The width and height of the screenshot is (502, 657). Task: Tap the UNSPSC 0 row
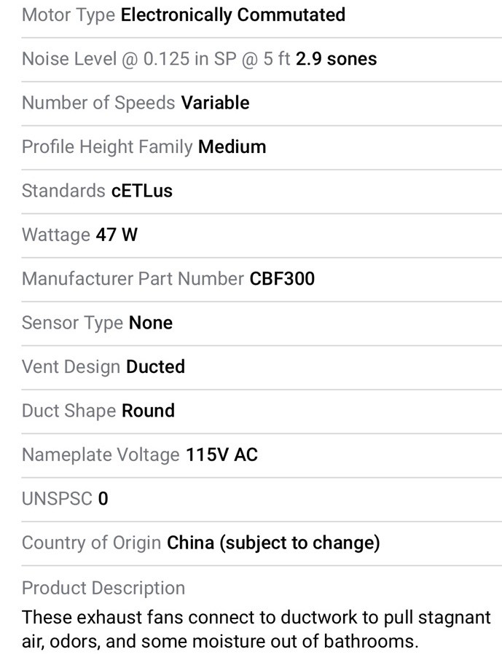pyautogui.click(x=262, y=499)
